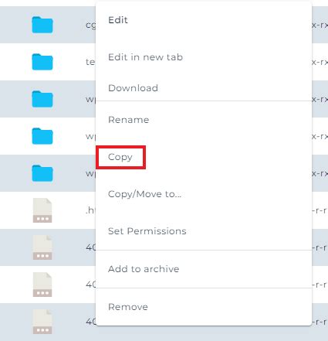Image resolution: width=328 pixels, height=341 pixels.
Task: Click the partially hidden "cg" folder name
Action: pyautogui.click(x=90, y=26)
